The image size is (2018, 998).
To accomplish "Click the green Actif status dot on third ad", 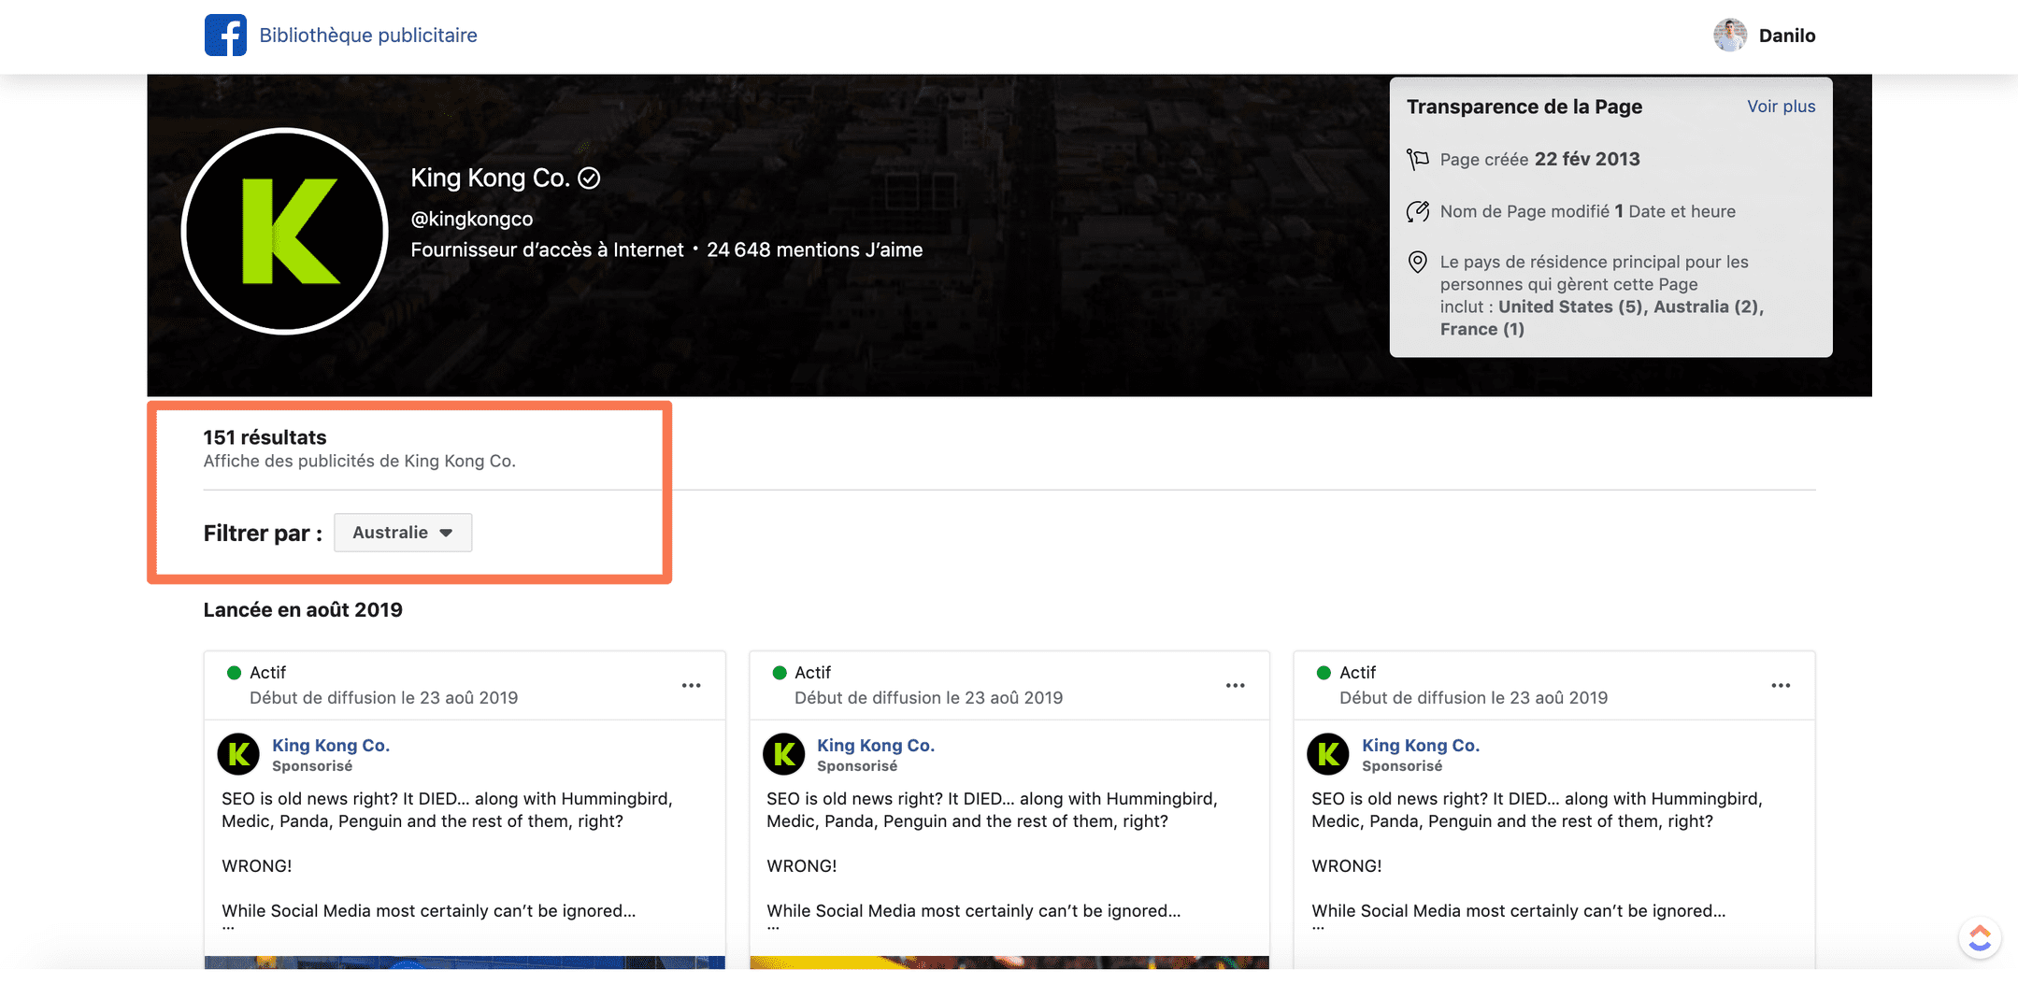I will point(1324,673).
